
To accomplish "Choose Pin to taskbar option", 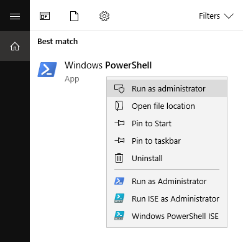I will tap(167, 141).
